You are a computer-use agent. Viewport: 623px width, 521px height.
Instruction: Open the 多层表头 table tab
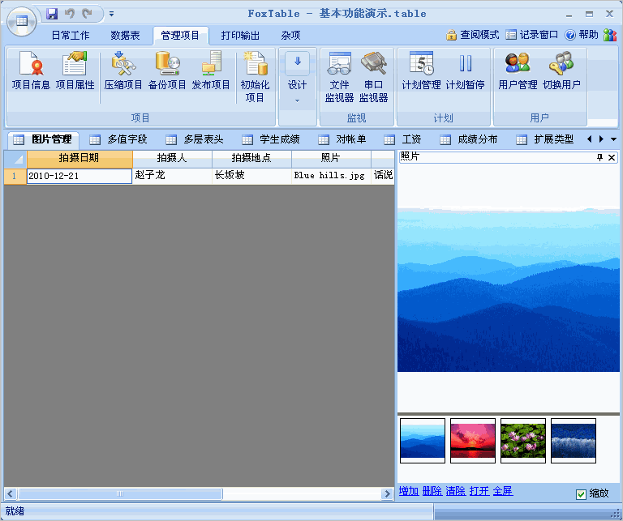coord(195,139)
